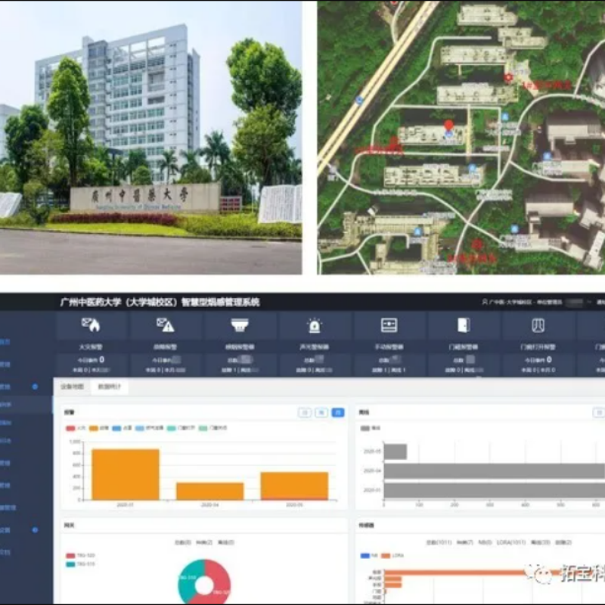Click the tallest orange bar in alarm chart

pyautogui.click(x=126, y=475)
